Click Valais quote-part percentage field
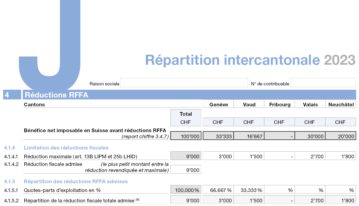Screen dimensions: 359x206 (310, 190)
